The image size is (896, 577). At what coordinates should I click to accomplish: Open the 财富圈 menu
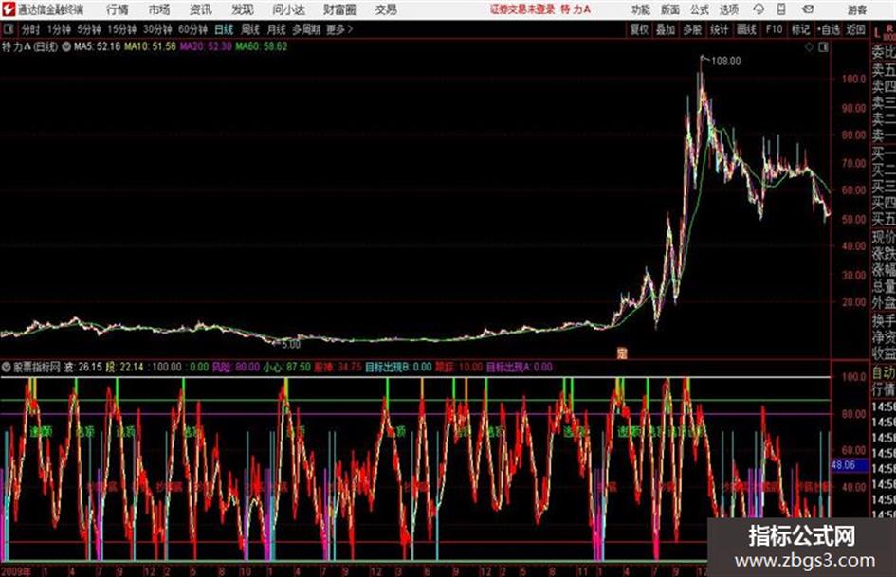click(x=339, y=9)
